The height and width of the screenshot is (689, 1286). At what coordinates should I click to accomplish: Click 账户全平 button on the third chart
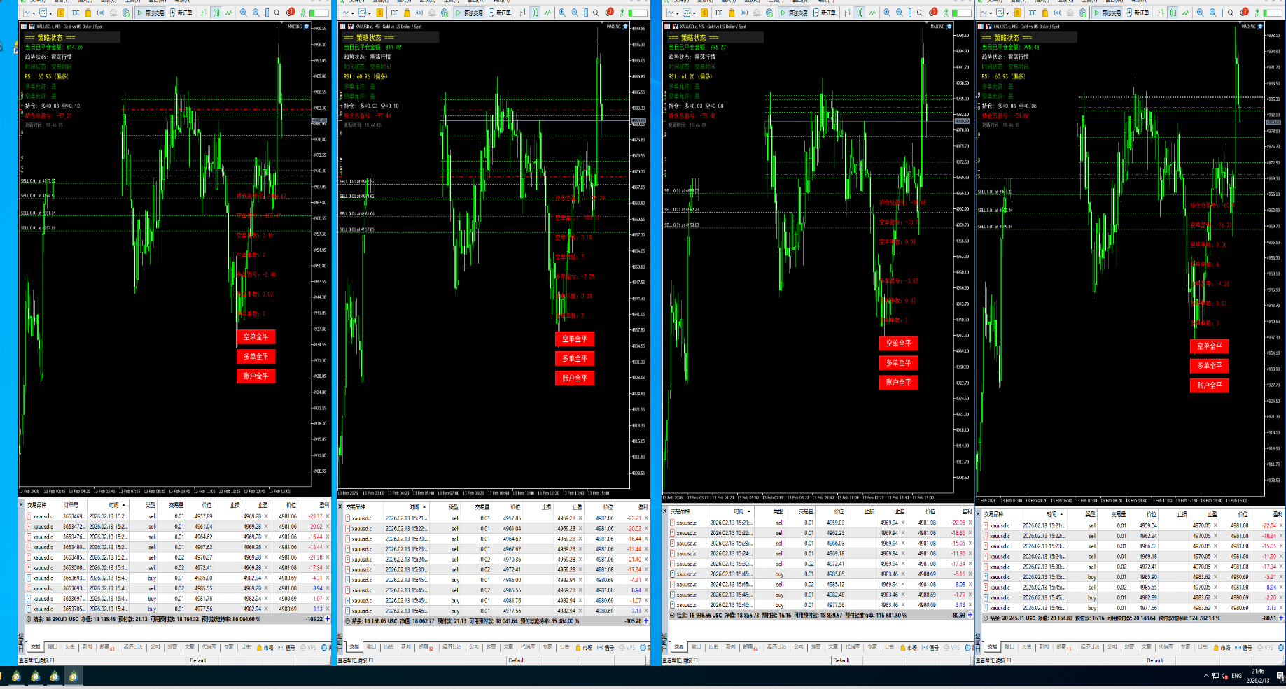pyautogui.click(x=898, y=383)
